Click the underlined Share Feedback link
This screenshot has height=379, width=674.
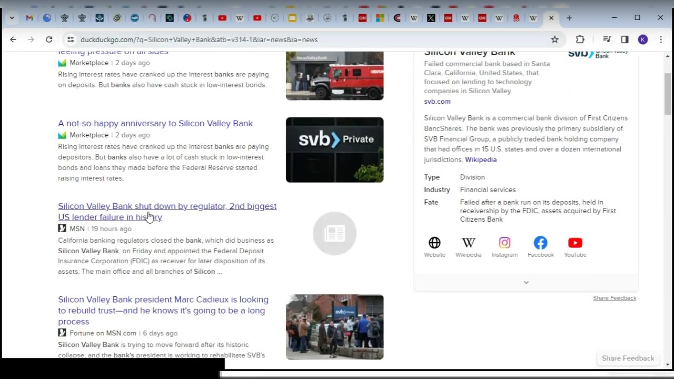pyautogui.click(x=614, y=298)
